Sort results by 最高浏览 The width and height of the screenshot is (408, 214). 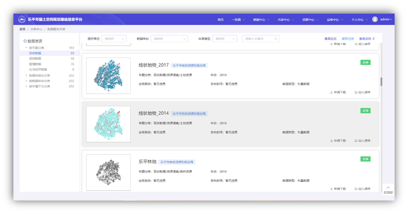(x=330, y=39)
